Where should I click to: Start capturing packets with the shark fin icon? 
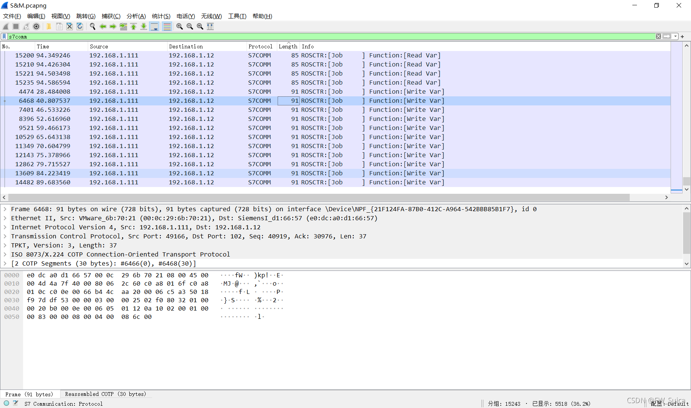coord(6,26)
